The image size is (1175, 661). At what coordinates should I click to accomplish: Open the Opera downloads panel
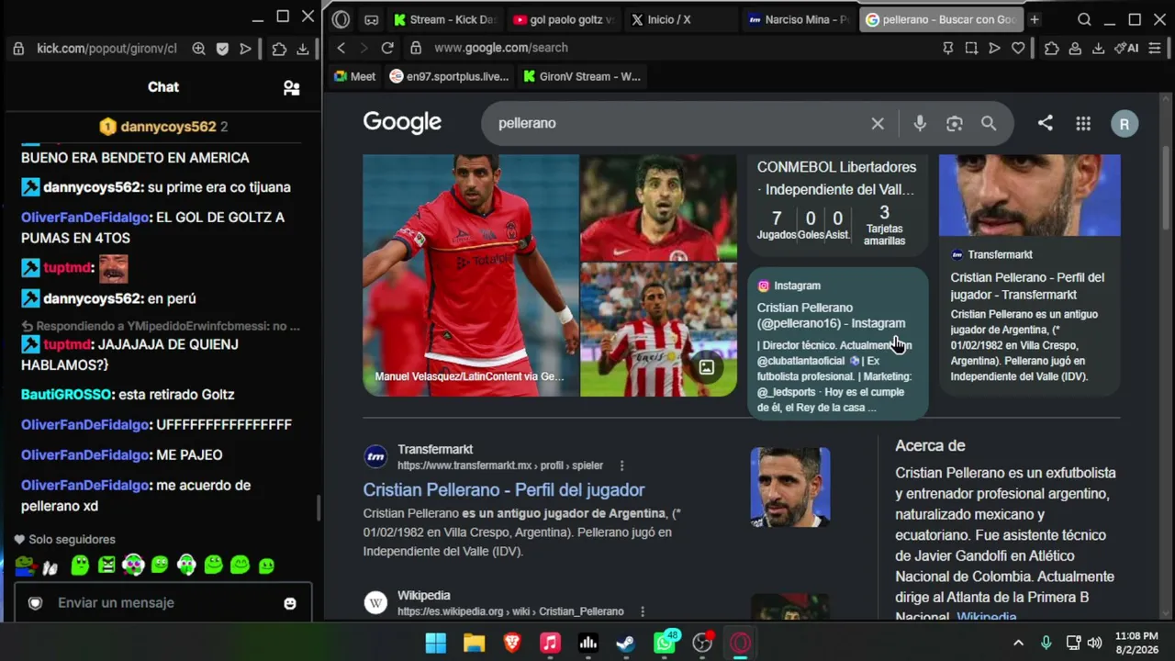click(x=1098, y=48)
